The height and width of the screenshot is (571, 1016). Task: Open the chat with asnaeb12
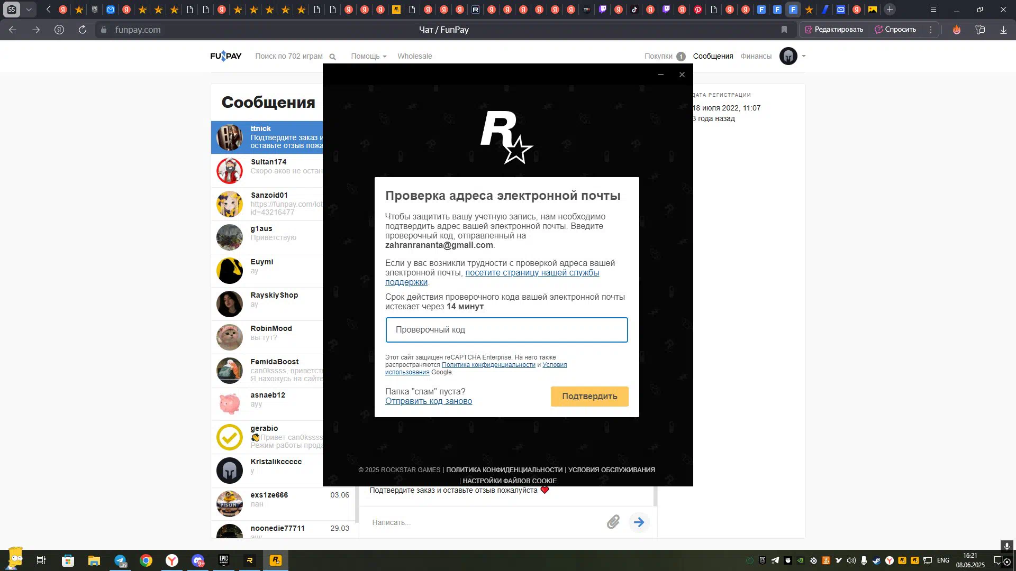pyautogui.click(x=267, y=404)
